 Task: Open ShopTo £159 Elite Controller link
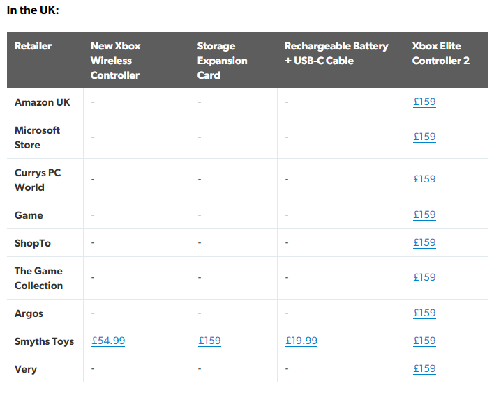tap(424, 243)
